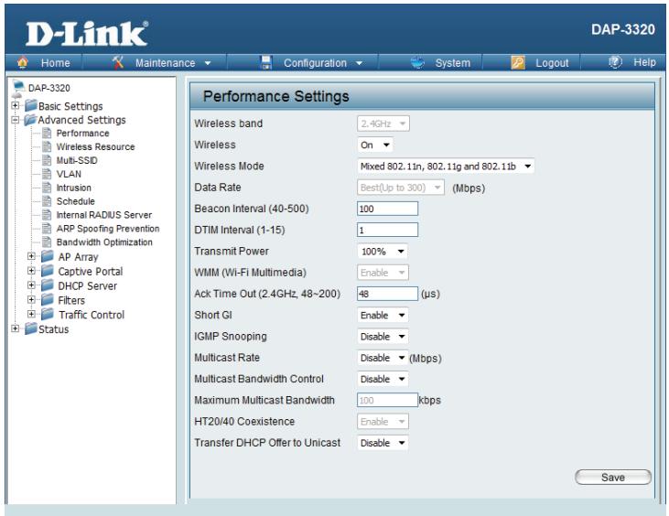Collapse the Advanced Settings tree node
The width and height of the screenshot is (669, 516).
coord(16,120)
